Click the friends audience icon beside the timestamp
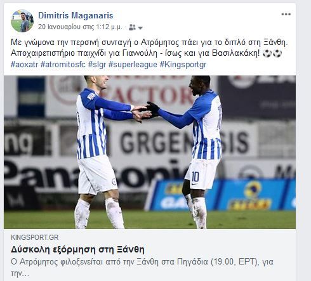Viewport: 311px width, 281px height. coord(132,27)
